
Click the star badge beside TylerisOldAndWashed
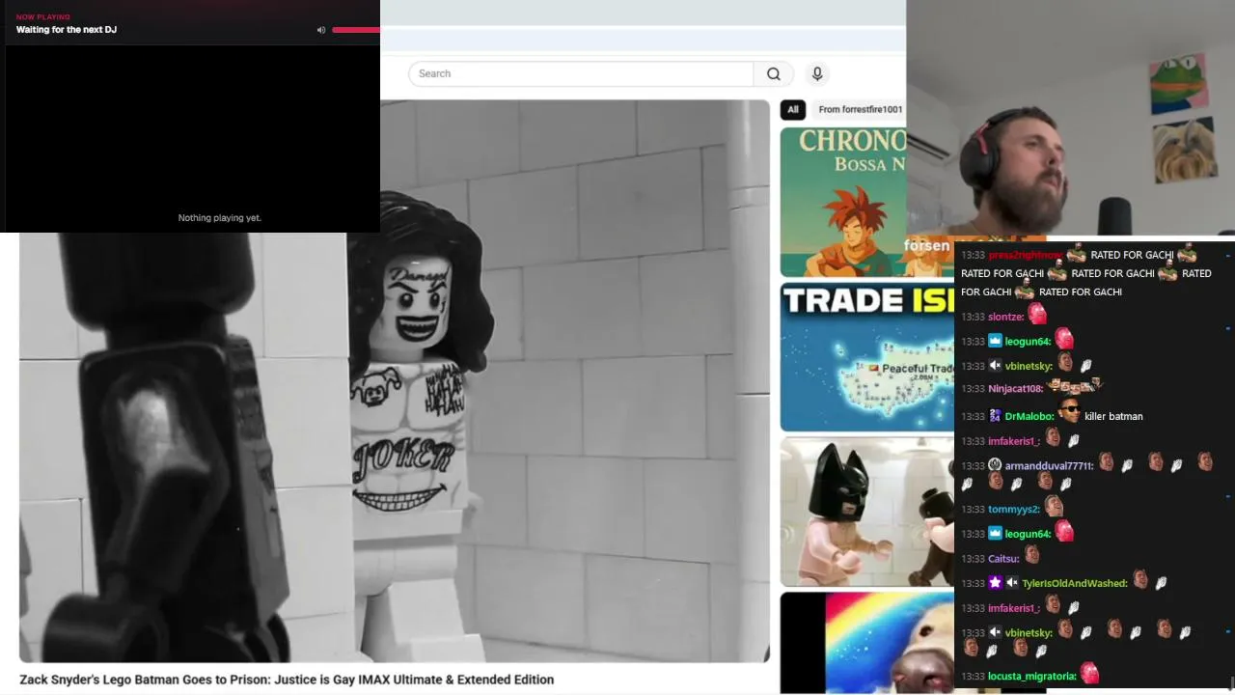995,583
